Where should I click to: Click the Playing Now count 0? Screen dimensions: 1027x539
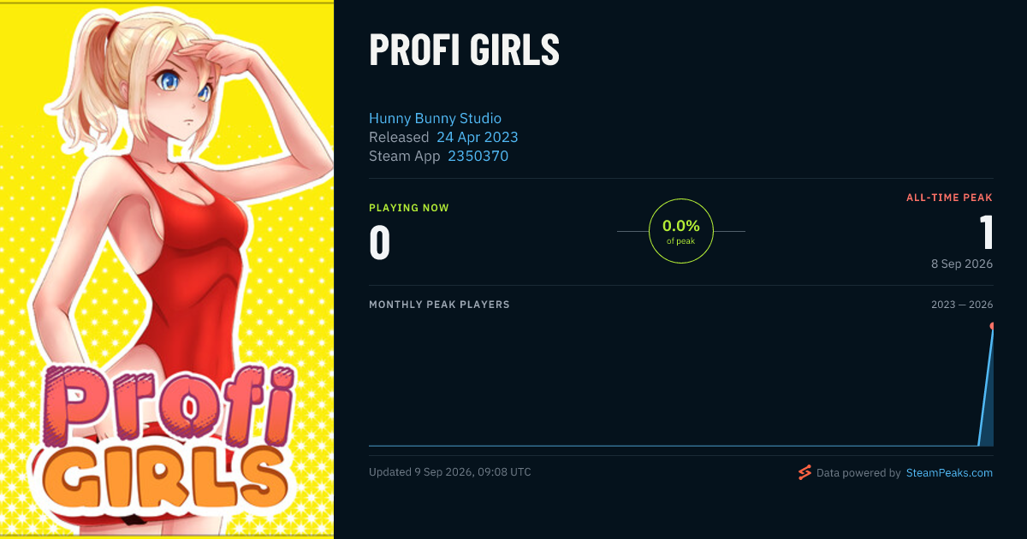pyautogui.click(x=379, y=242)
